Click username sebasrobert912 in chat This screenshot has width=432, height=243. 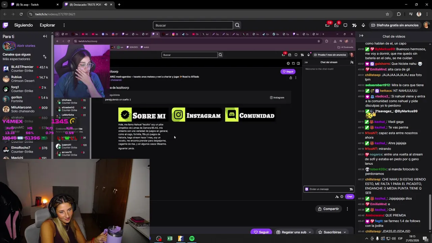(377, 85)
